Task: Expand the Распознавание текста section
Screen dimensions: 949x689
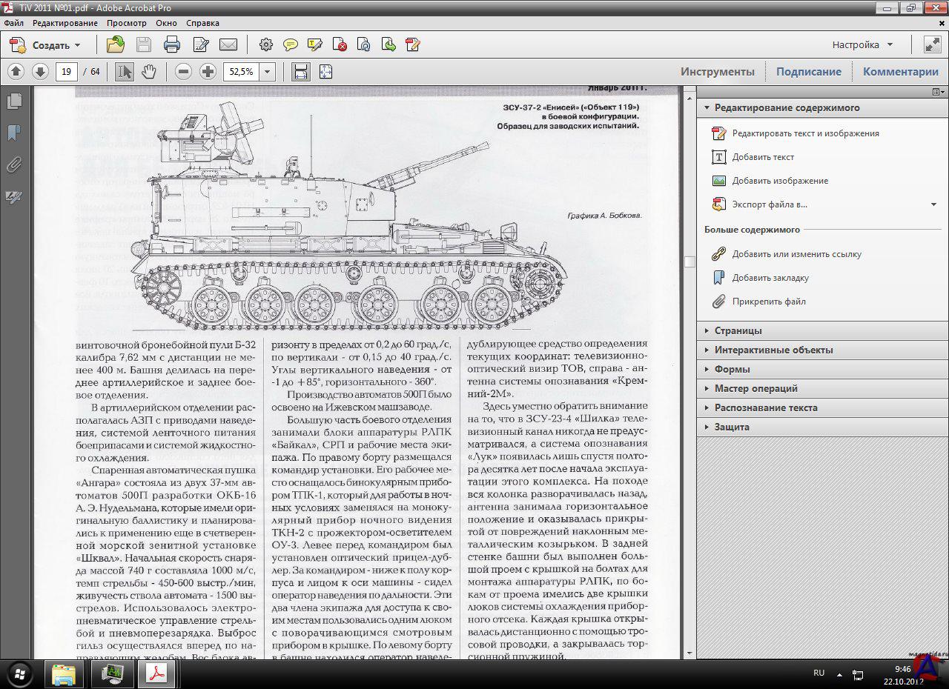Action: [x=766, y=407]
